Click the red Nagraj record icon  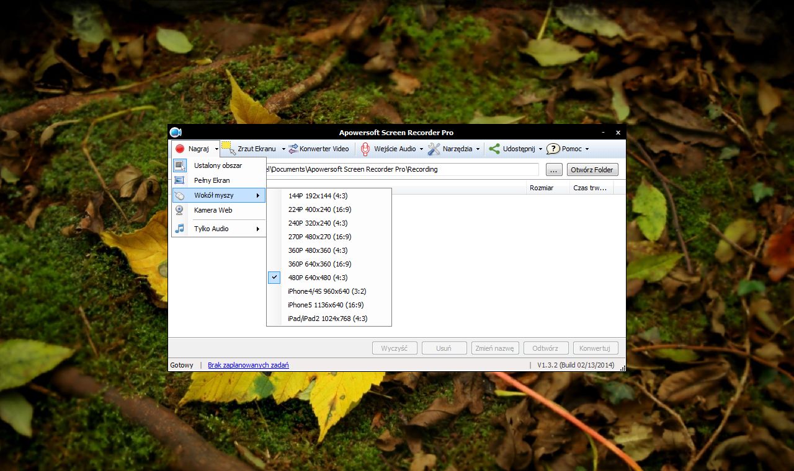pos(180,149)
